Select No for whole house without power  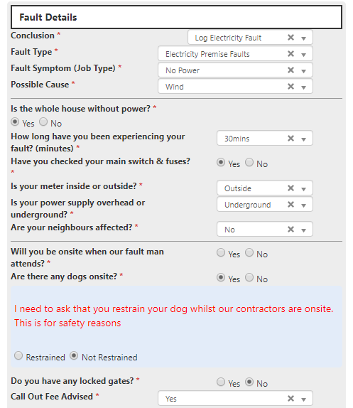click(x=43, y=122)
